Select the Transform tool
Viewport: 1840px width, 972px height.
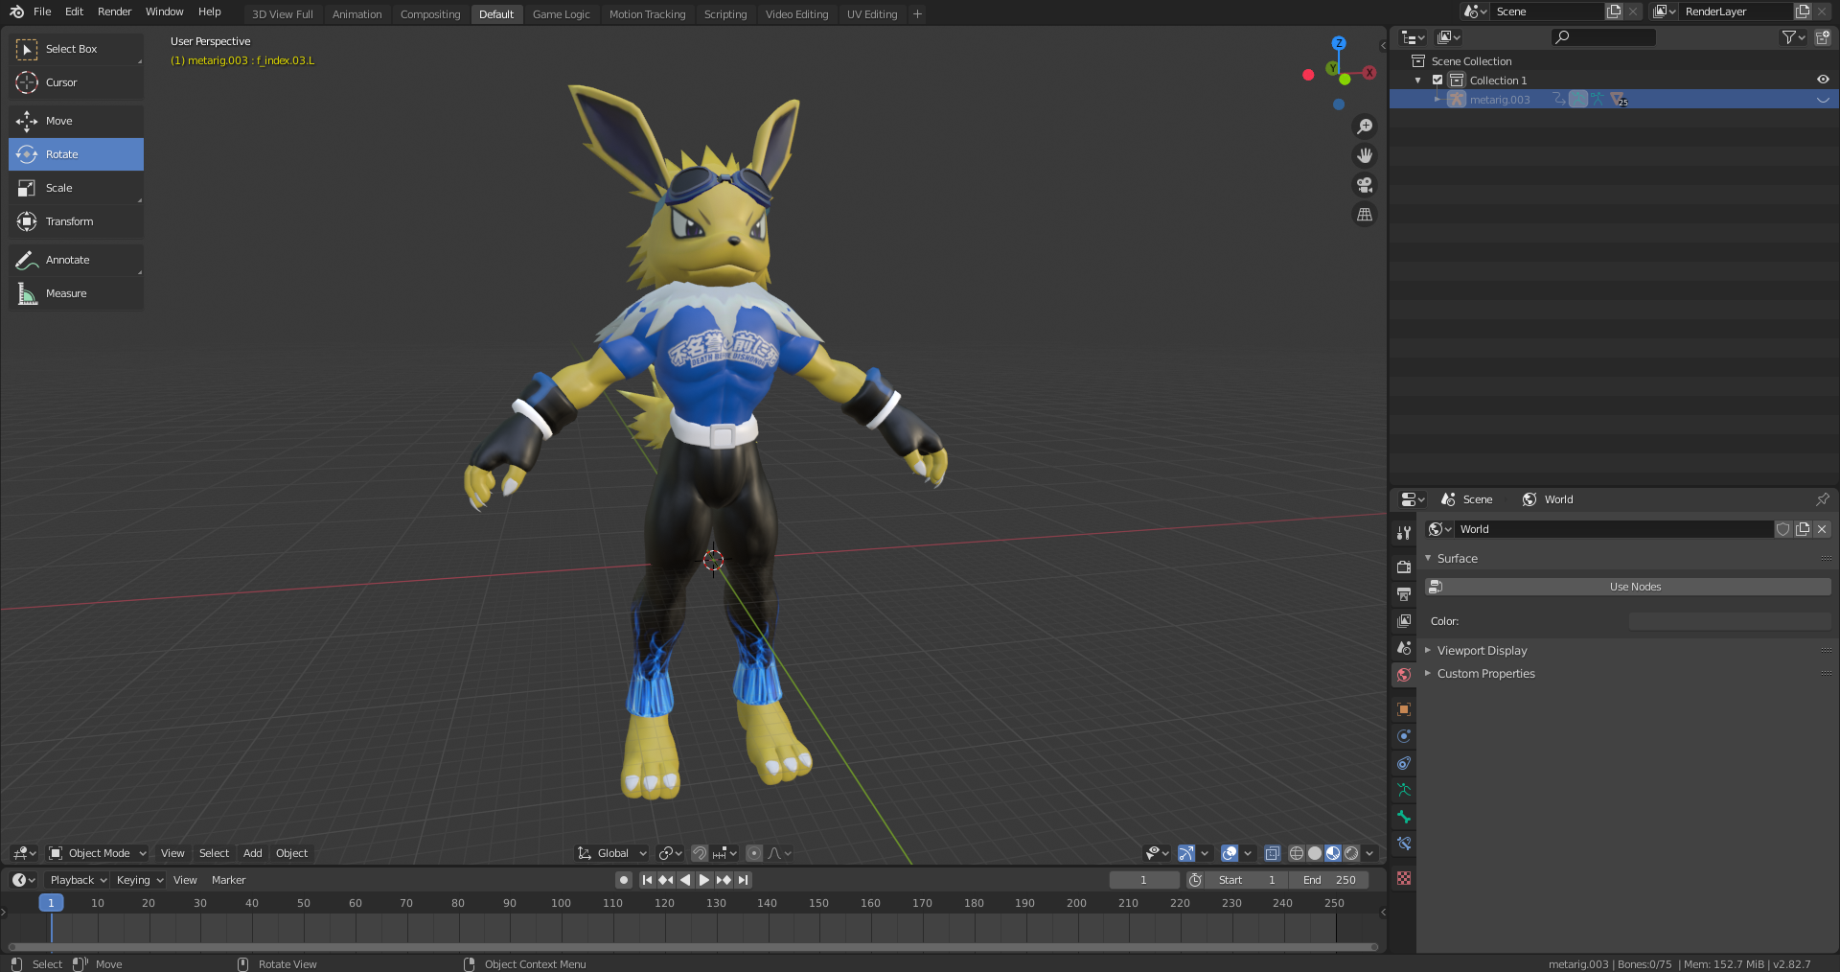[76, 221]
